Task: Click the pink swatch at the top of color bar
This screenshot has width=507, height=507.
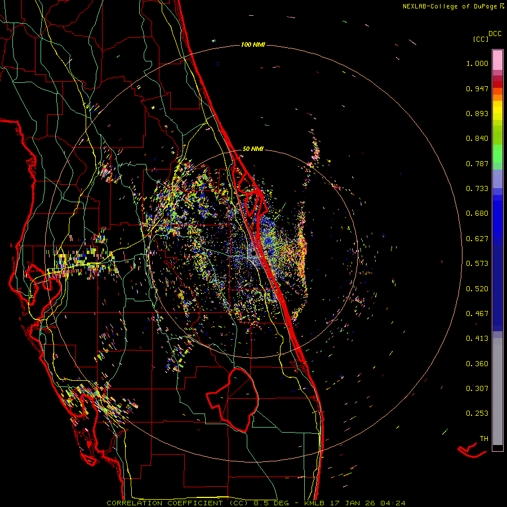Action: point(497,60)
